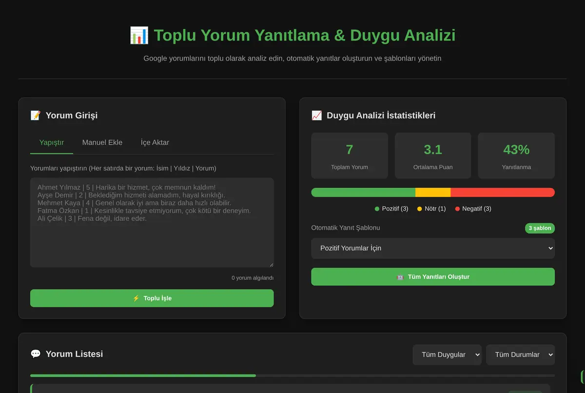
Task: Click the Otomatik Yanıt Şablonu label
Action: (346, 228)
